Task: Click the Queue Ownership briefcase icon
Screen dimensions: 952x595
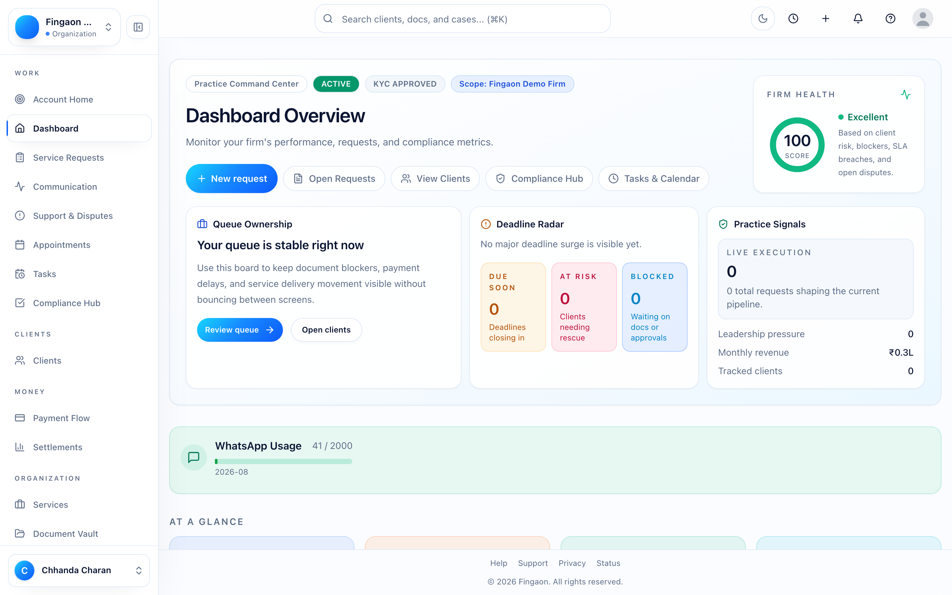Action: (202, 224)
